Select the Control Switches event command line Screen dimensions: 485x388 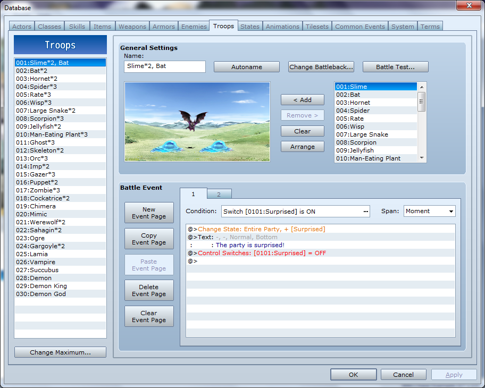coord(321,253)
